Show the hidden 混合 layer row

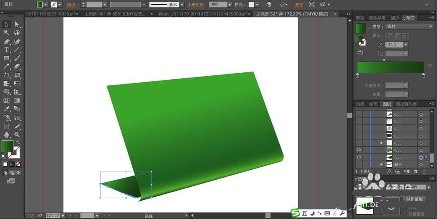pyautogui.click(x=359, y=164)
